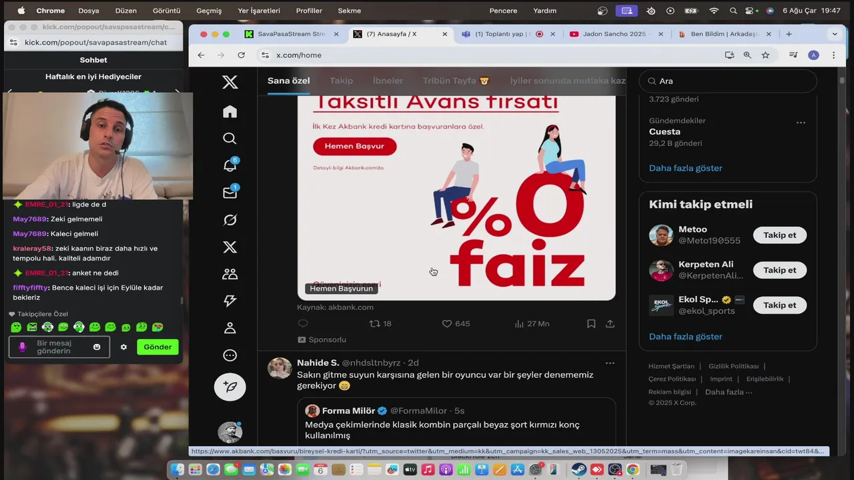Reply to the Akbank sponsored post
The image size is (854, 480).
coord(303,323)
